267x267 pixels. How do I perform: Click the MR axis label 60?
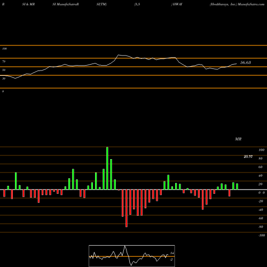point(261,167)
